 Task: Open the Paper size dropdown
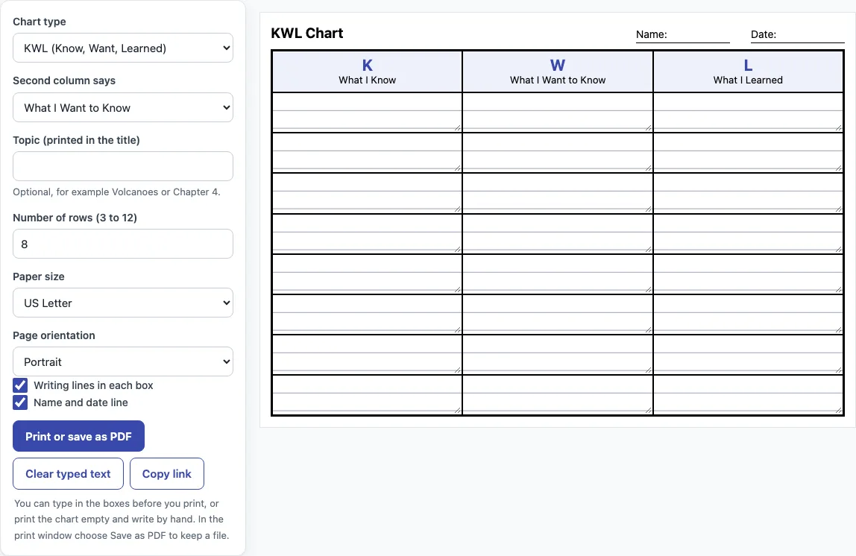[x=123, y=303]
